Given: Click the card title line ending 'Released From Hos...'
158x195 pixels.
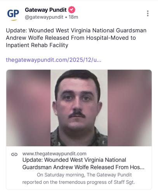Looking at the screenshot, I should [x=83, y=167].
